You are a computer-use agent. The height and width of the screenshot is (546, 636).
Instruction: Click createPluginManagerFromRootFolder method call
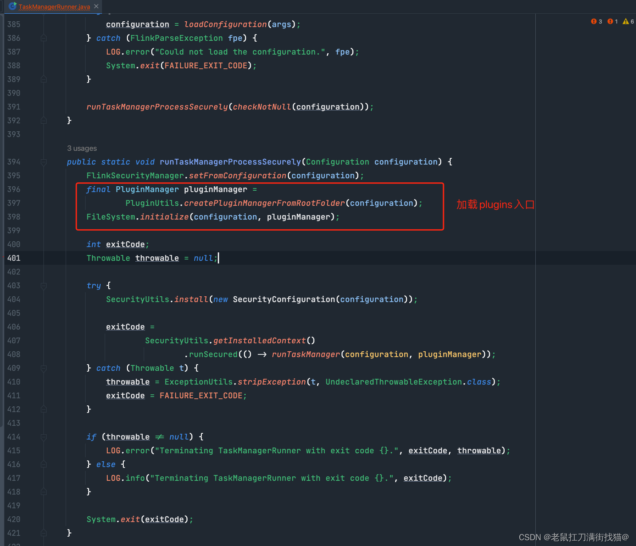[264, 203]
